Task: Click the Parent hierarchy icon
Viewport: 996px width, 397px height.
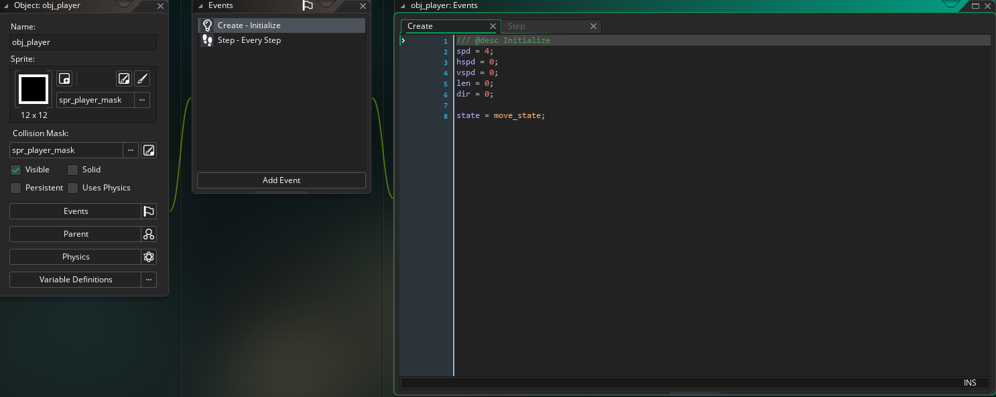Action: [149, 234]
